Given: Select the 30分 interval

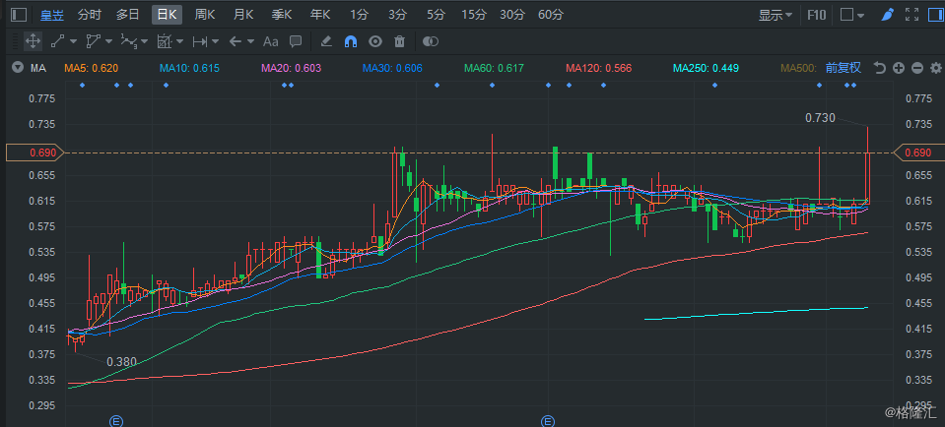Looking at the screenshot, I should 512,15.
